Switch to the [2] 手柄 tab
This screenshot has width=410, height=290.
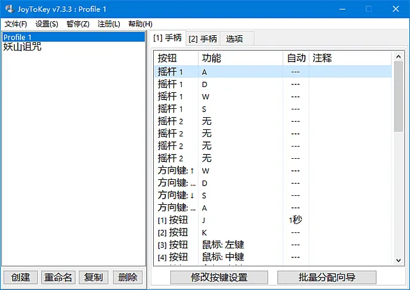click(x=203, y=39)
